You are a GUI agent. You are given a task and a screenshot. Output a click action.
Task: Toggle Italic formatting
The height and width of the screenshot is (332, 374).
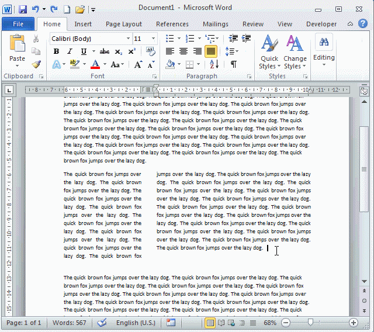pos(70,51)
